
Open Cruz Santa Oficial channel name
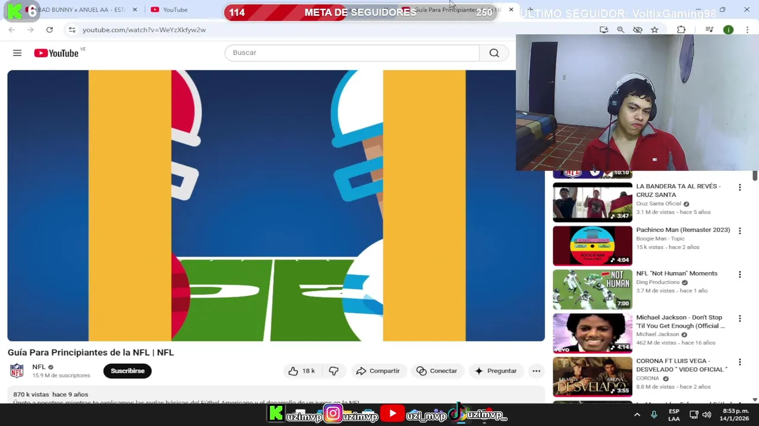point(658,204)
